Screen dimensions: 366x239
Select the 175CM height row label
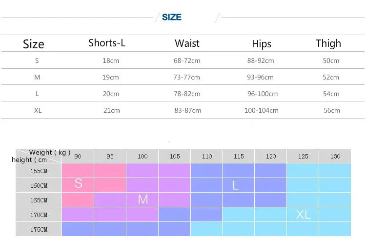[39, 229]
